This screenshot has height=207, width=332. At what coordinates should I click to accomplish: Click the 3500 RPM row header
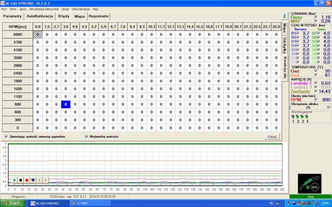tap(17, 57)
